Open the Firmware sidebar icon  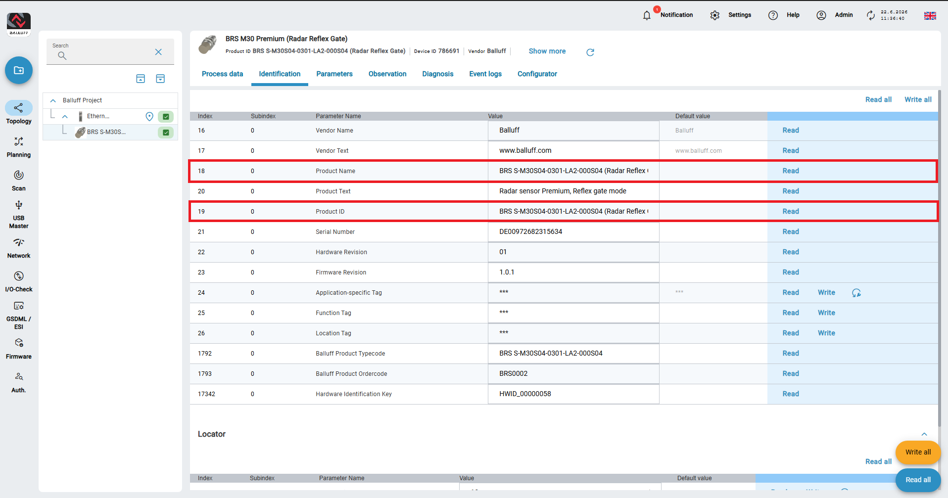(19, 343)
